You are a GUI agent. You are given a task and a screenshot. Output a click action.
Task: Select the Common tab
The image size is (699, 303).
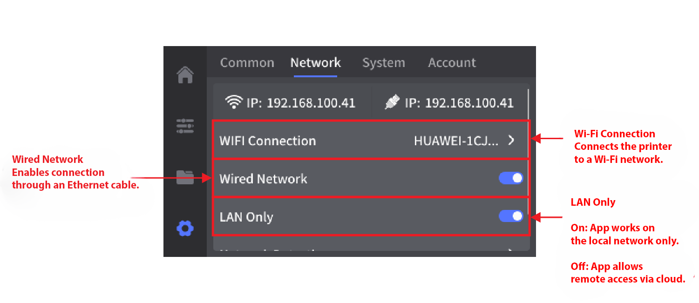(x=247, y=62)
